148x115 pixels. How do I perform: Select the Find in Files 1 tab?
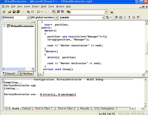click(44, 109)
